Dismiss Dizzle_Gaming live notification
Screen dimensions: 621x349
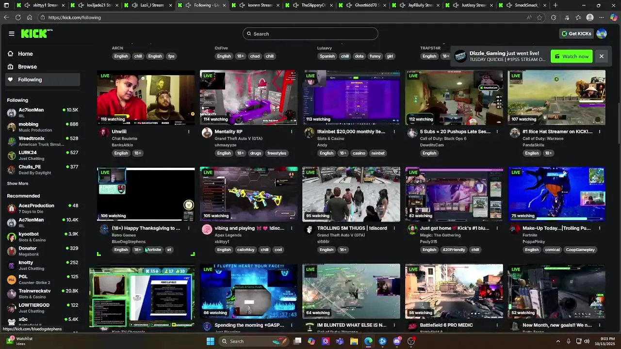(x=601, y=56)
